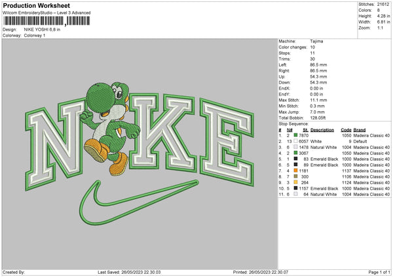Click the 'White' description in row 2

pyautogui.click(x=316, y=142)
